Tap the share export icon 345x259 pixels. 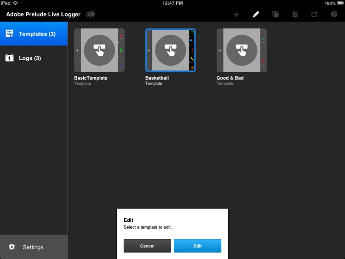(315, 14)
